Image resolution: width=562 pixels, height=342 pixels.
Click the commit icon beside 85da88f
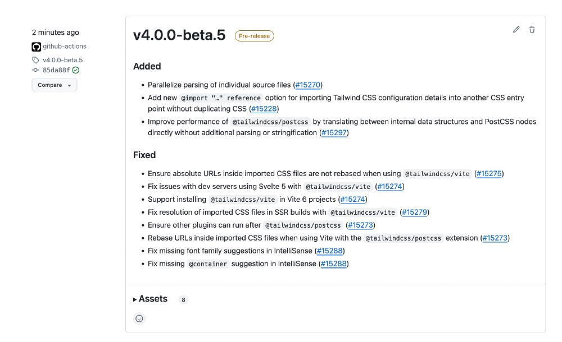tap(35, 70)
